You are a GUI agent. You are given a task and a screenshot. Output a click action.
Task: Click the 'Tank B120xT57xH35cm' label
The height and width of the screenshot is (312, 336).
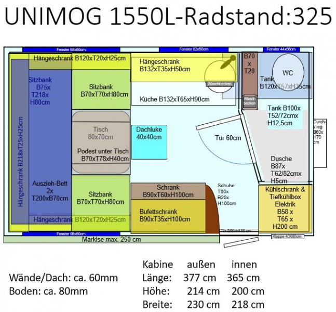coord(285,83)
